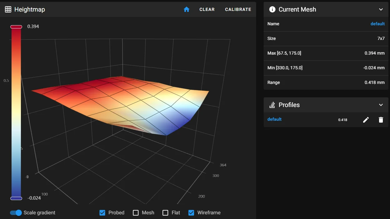The width and height of the screenshot is (390, 219).
Task: Toggle the Scale gradient switch
Action: click(16, 213)
